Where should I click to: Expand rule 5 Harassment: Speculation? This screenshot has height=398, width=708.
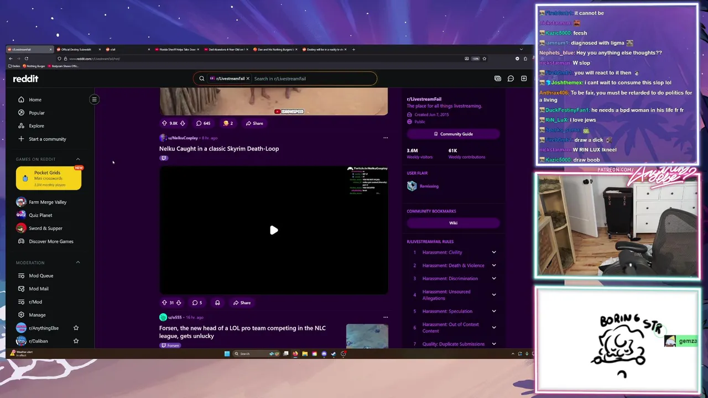pyautogui.click(x=494, y=311)
